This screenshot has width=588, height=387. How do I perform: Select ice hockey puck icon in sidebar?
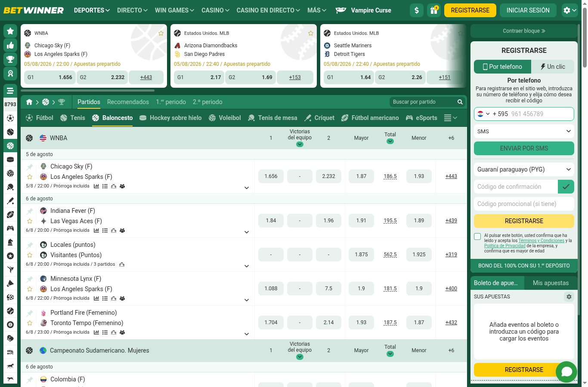[x=10, y=160]
